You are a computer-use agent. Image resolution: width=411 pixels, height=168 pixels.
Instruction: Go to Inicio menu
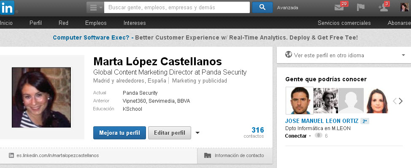(x=6, y=23)
